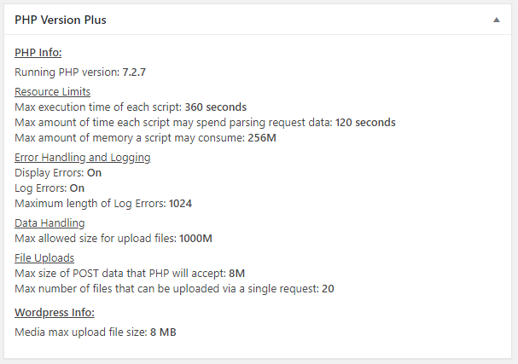The image size is (518, 364).
Task: Click the 8 MB media upload value
Action: coord(163,332)
